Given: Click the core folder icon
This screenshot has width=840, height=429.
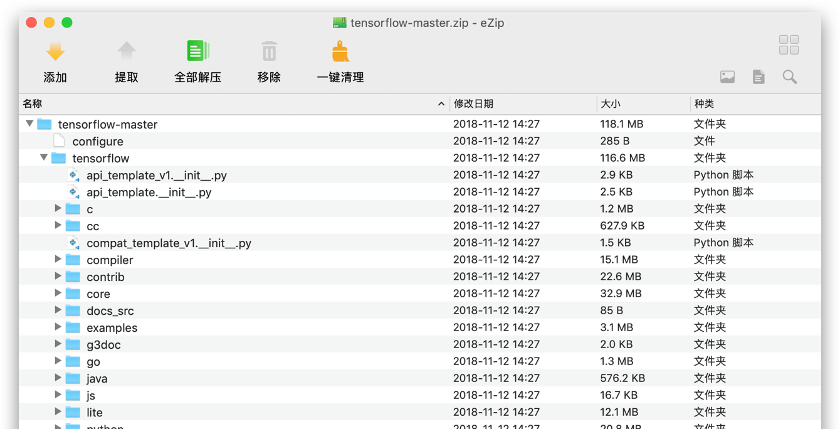Looking at the screenshot, I should click(x=73, y=293).
